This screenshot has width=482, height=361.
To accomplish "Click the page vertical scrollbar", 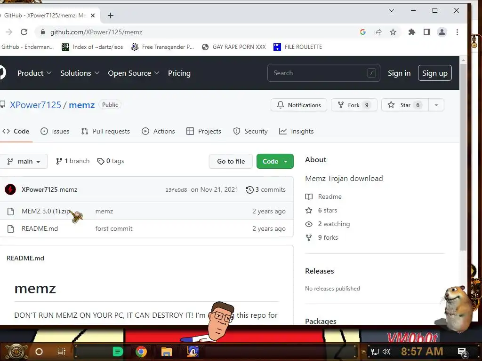I will coord(463,157).
